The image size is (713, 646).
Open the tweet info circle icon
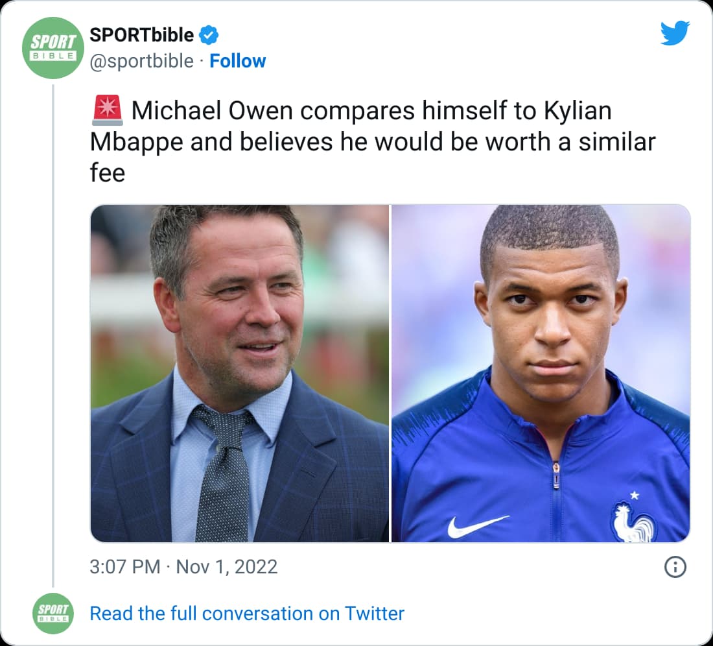coord(675,567)
